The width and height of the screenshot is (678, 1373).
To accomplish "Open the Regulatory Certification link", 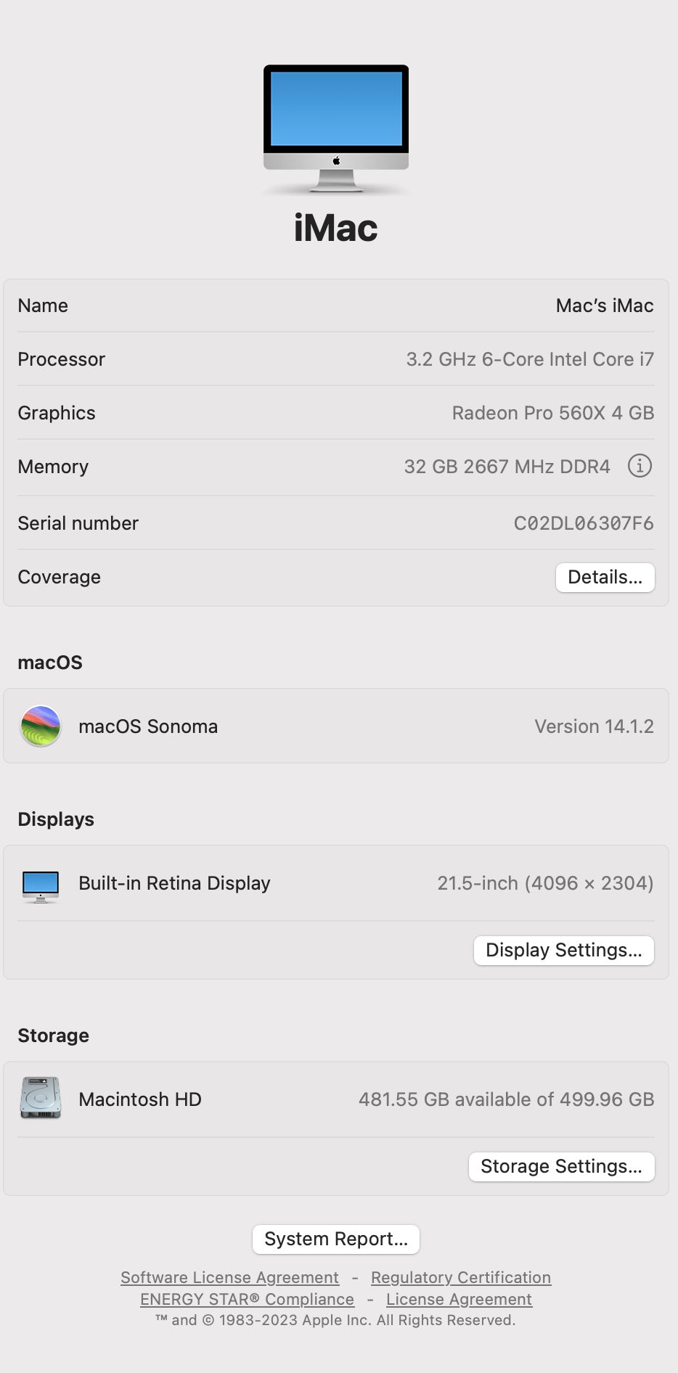I will click(460, 1277).
